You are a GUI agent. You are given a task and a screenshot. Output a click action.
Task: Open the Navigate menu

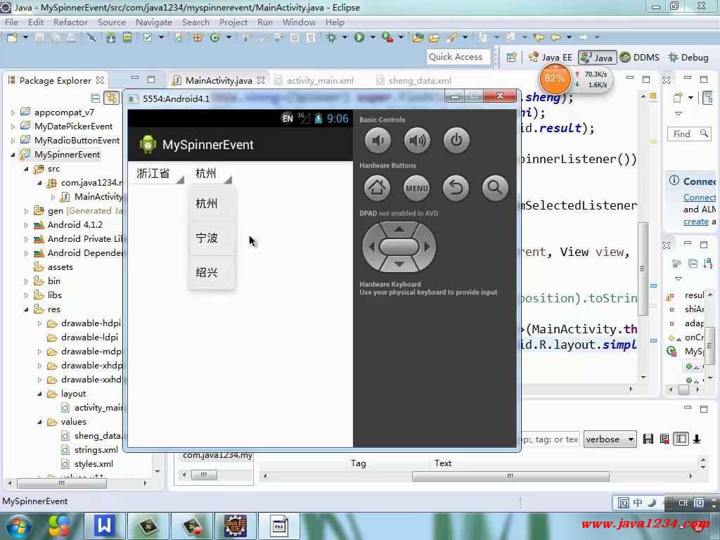154,22
